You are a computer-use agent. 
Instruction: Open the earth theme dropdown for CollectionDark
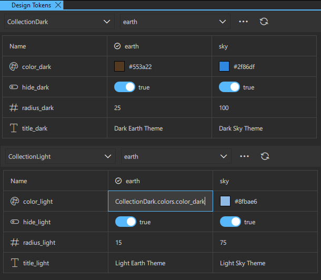click(x=174, y=22)
